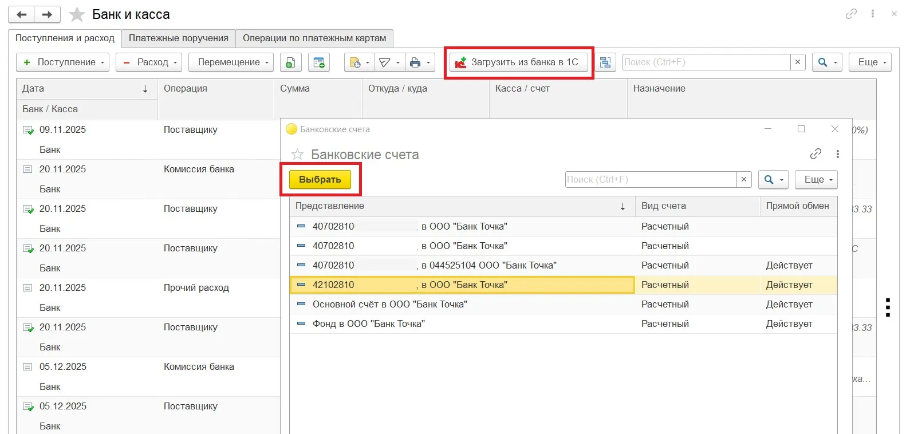This screenshot has height=434, width=914.
Task: Click Загрузить из банка в 1С button
Action: [518, 62]
